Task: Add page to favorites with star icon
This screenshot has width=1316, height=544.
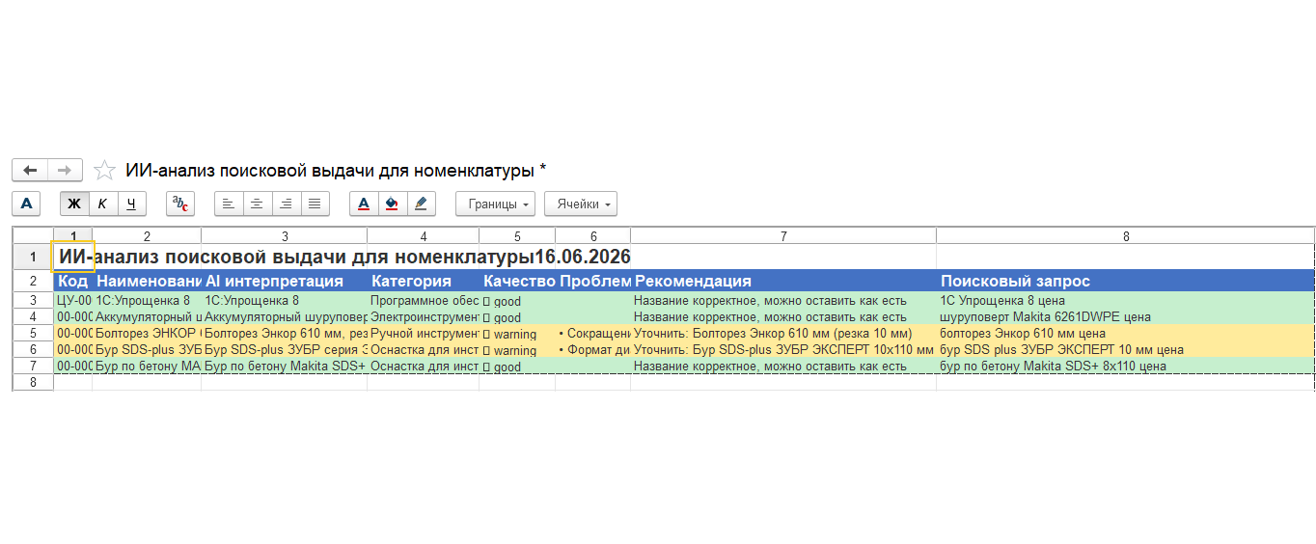Action: (x=104, y=171)
